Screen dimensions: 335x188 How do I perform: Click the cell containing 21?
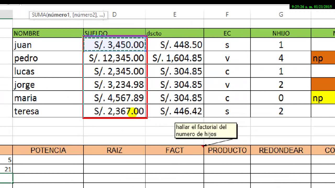click(x=6, y=169)
